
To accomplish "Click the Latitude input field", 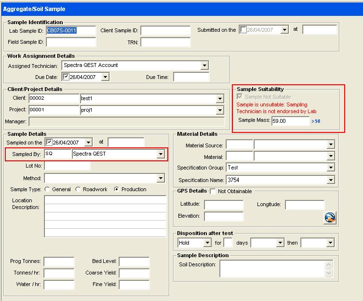I will (223, 205).
